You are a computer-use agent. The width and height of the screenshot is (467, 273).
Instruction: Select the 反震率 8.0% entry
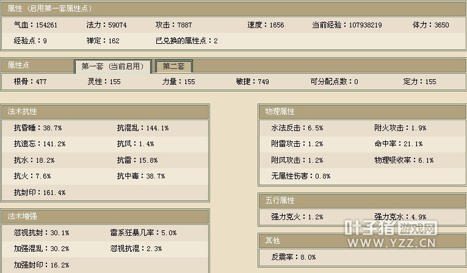[x=294, y=257]
